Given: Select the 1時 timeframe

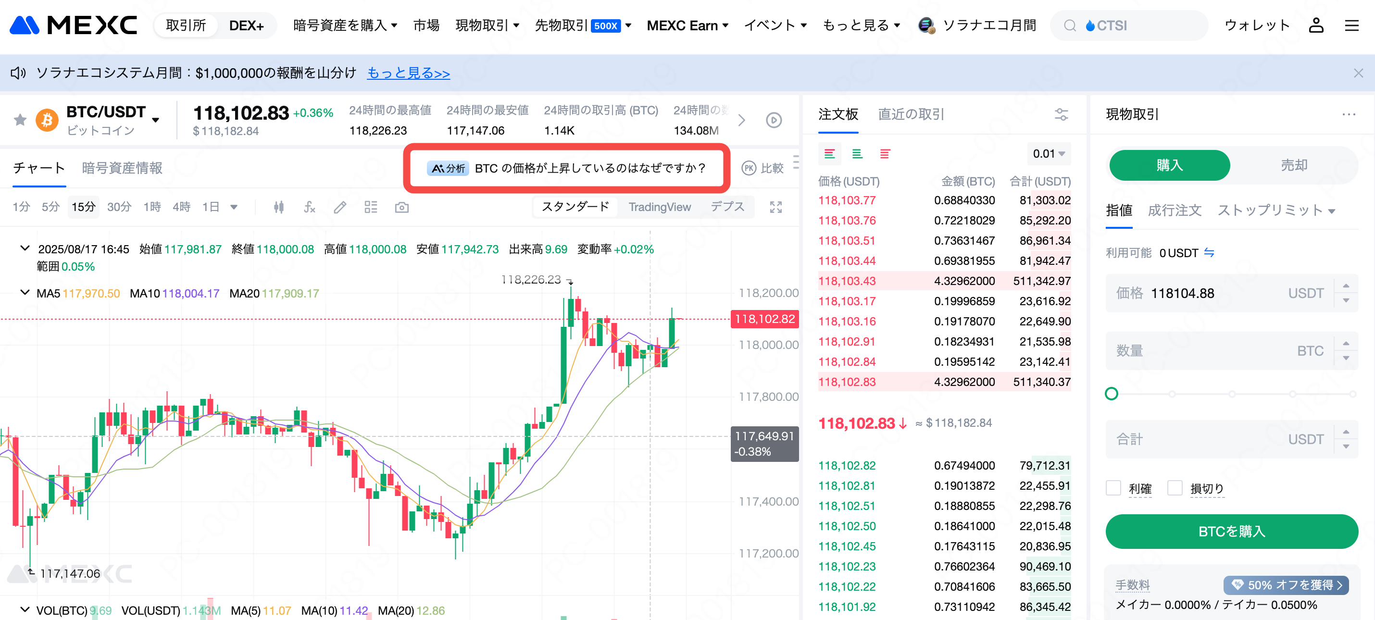Looking at the screenshot, I should (x=151, y=207).
